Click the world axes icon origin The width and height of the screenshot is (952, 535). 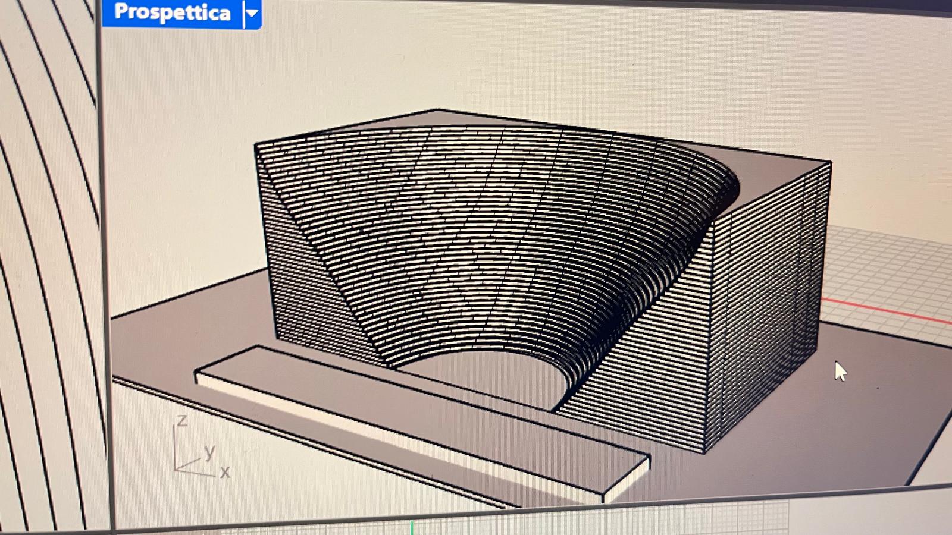point(176,469)
